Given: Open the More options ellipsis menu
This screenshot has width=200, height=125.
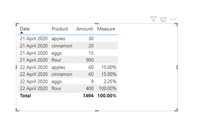Looking at the screenshot, I should click(x=173, y=19).
